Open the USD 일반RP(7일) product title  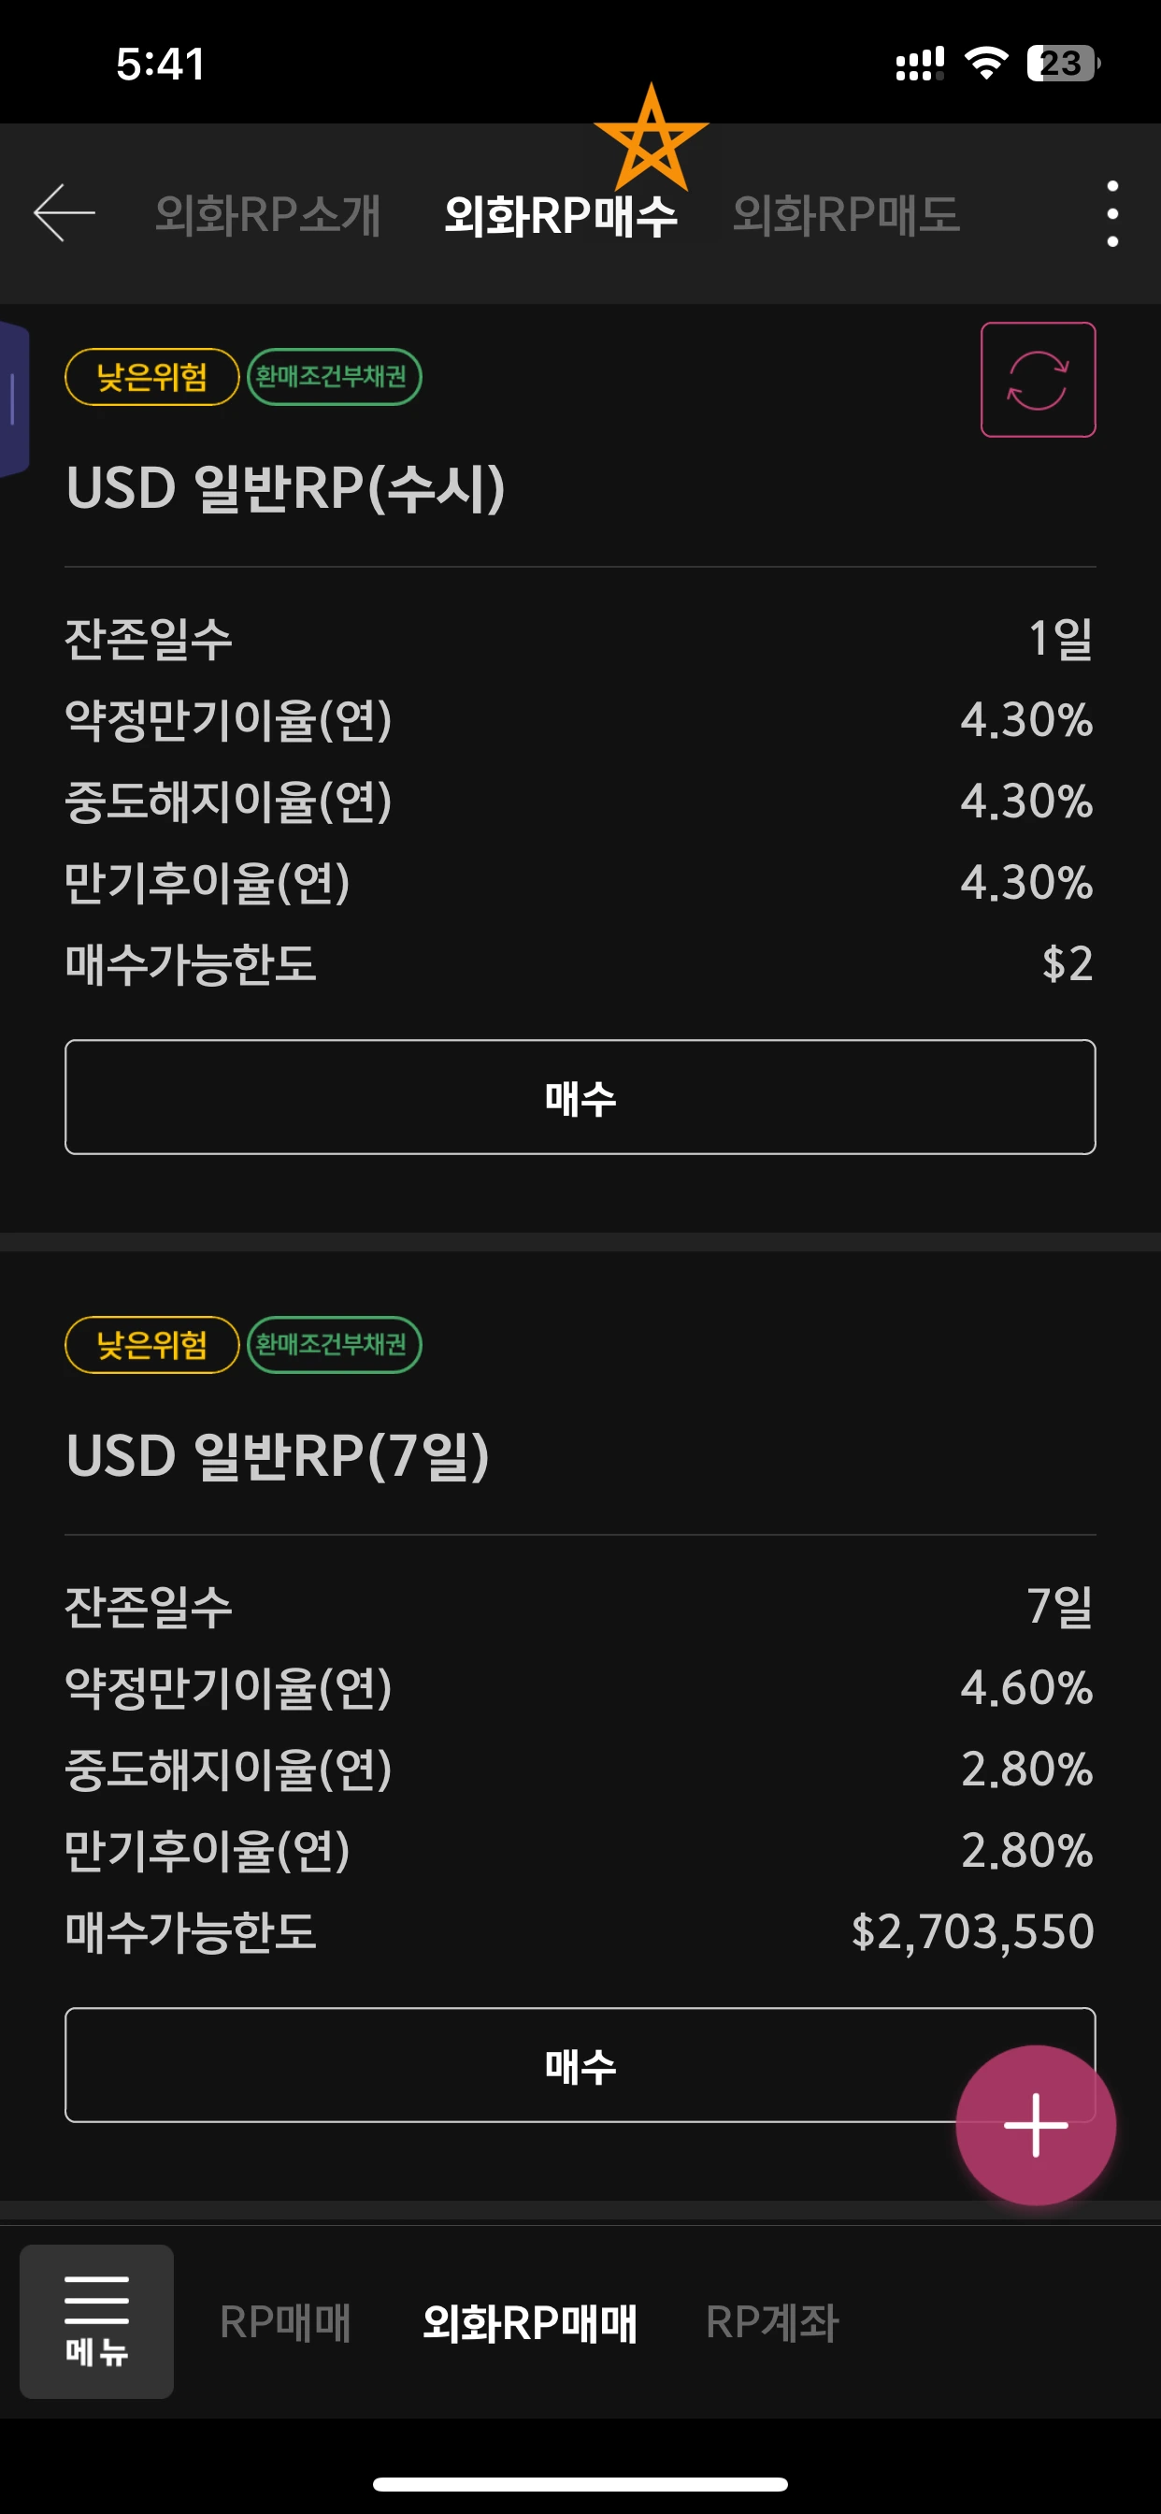tap(277, 1455)
